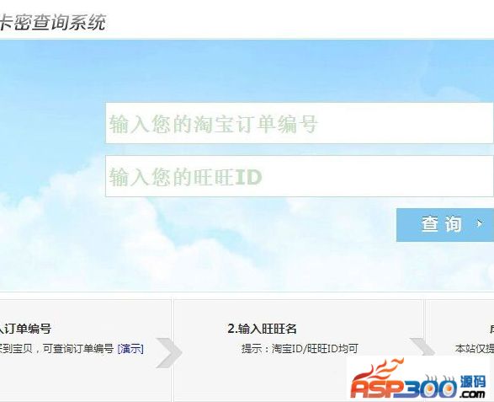Click the 卡密查询系统 page title
Viewport: 494px width, 402px height.
(x=52, y=23)
